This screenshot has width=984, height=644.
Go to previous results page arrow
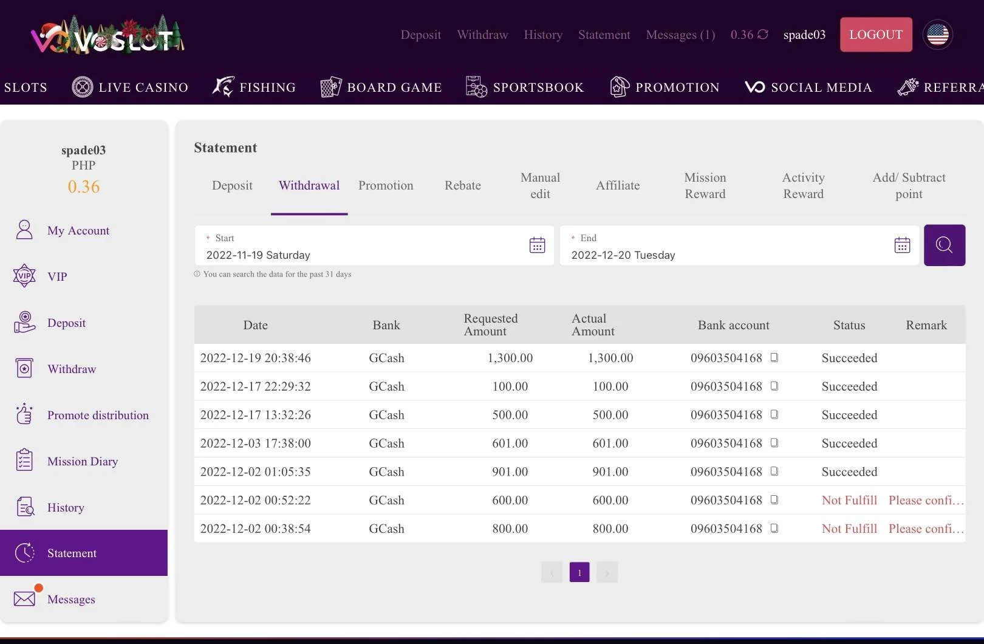point(552,572)
